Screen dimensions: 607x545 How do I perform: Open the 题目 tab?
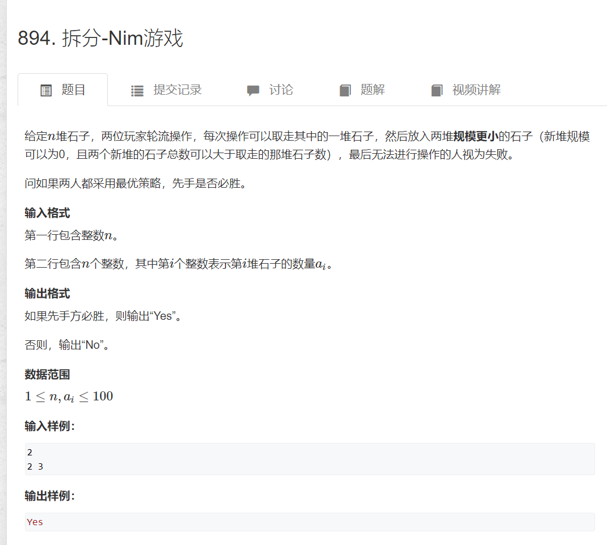point(62,90)
